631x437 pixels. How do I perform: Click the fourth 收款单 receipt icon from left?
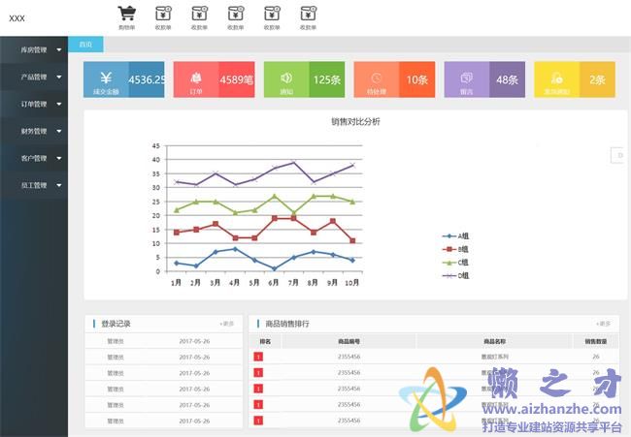click(x=272, y=14)
